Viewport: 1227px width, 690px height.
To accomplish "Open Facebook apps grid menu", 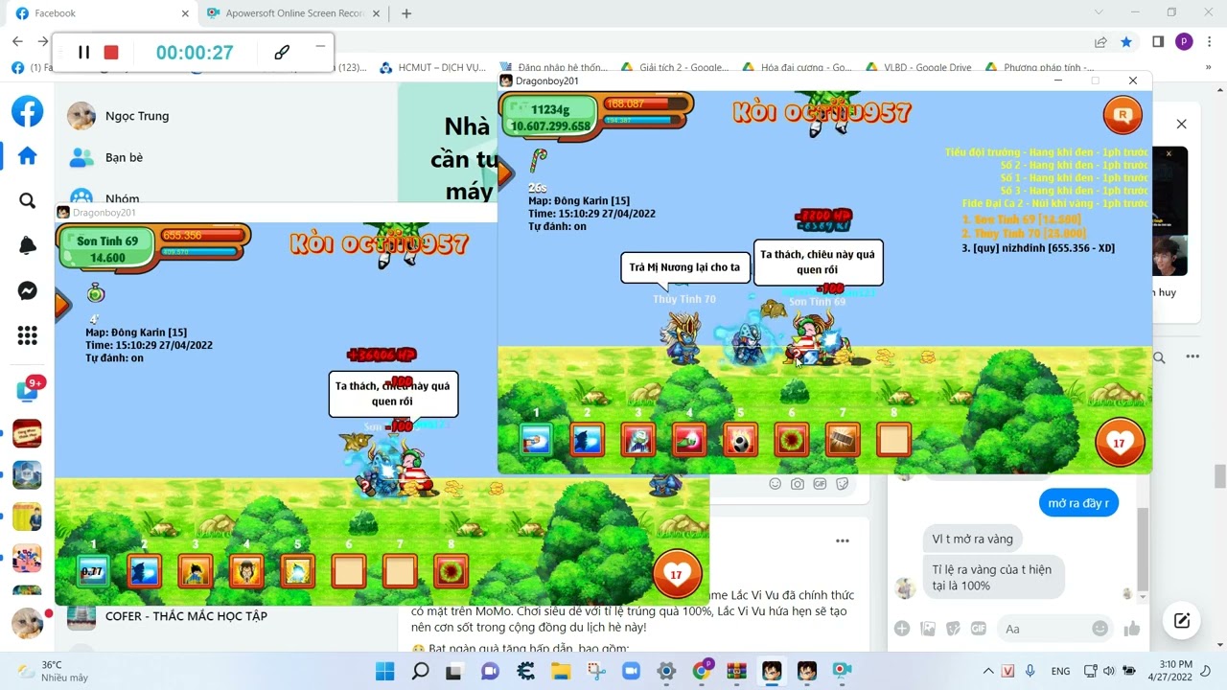I will click(x=27, y=335).
